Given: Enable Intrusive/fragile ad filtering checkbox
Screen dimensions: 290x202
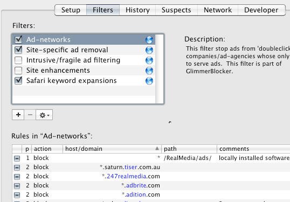Looking at the screenshot, I should point(18,60).
